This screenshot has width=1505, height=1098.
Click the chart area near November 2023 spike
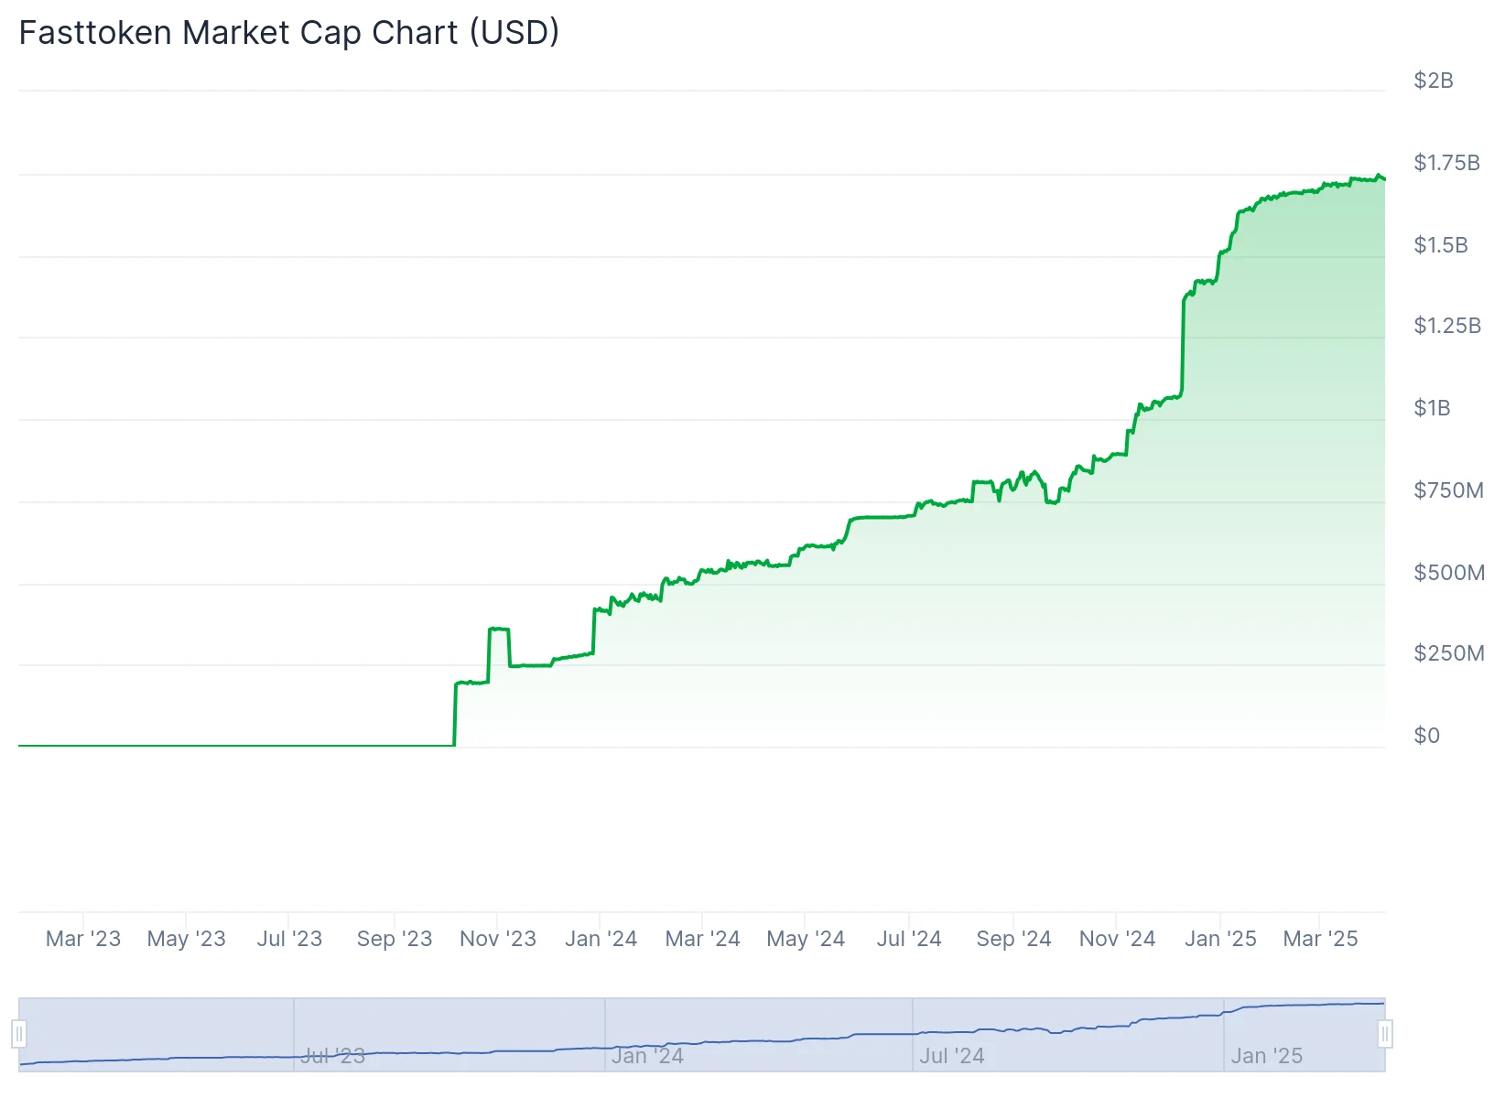[x=499, y=630]
